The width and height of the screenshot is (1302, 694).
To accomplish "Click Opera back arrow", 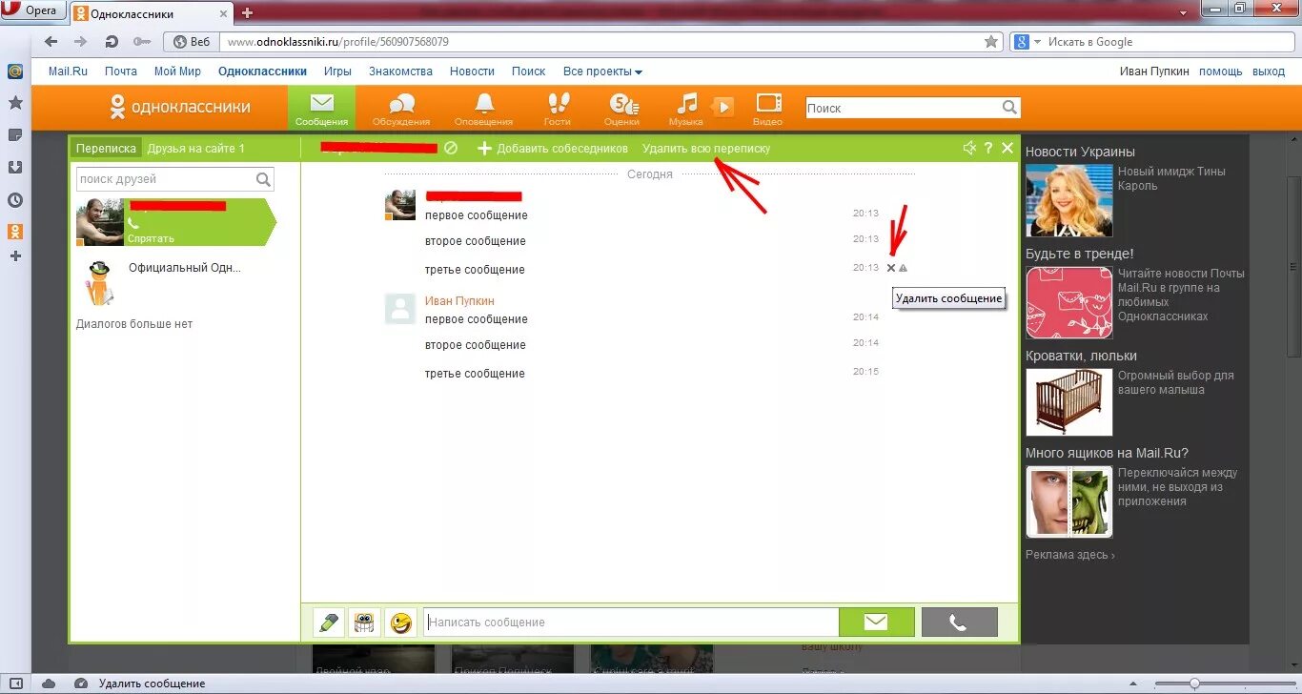I will click(x=51, y=42).
